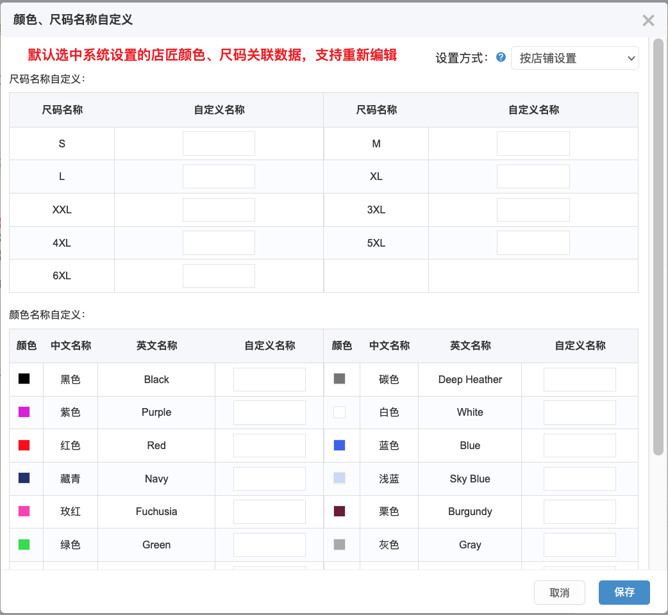The image size is (668, 615).
Task: Click the 绿色 Chinese name cell
Action: (71, 545)
